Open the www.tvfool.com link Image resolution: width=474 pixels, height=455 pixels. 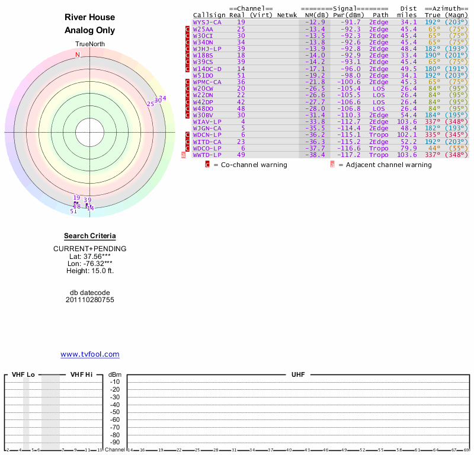[x=90, y=354]
